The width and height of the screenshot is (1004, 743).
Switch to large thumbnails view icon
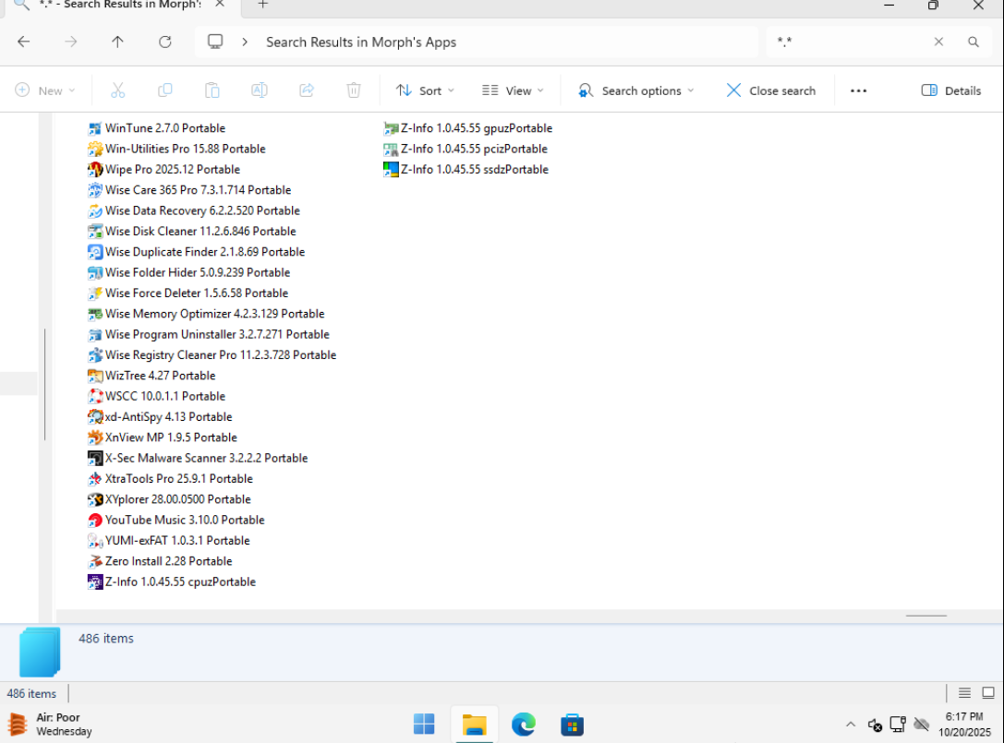pyautogui.click(x=988, y=693)
